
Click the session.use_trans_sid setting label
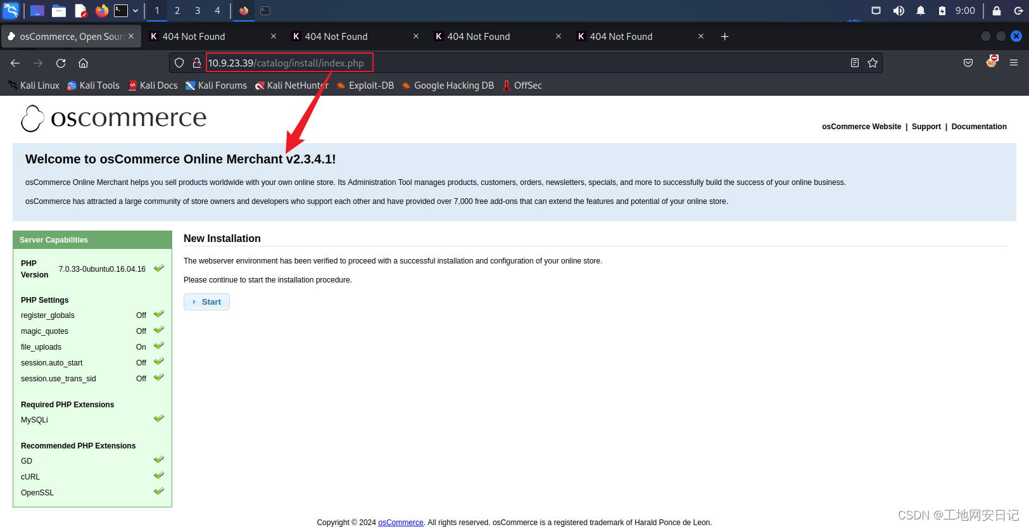coord(58,379)
